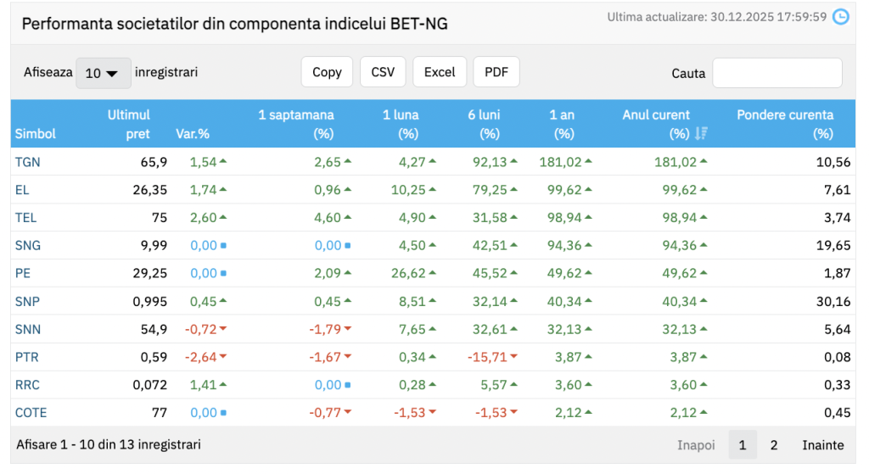Click the sort icon in Anul curent header

coord(701,133)
